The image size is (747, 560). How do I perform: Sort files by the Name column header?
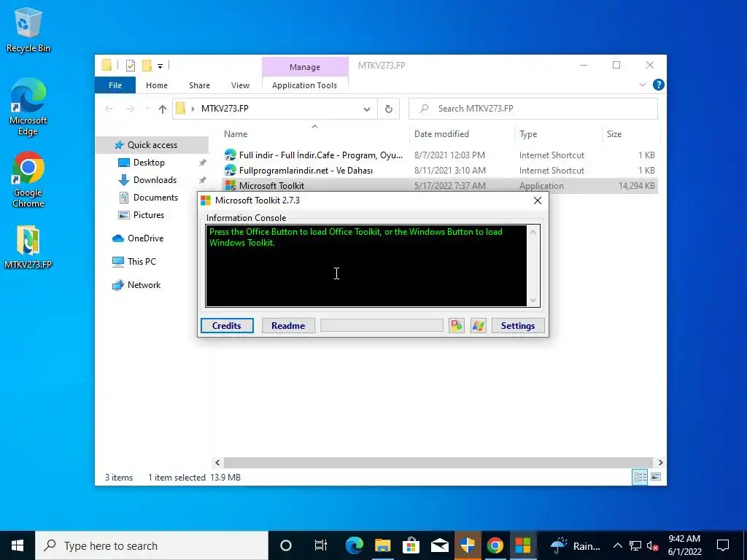click(315, 134)
